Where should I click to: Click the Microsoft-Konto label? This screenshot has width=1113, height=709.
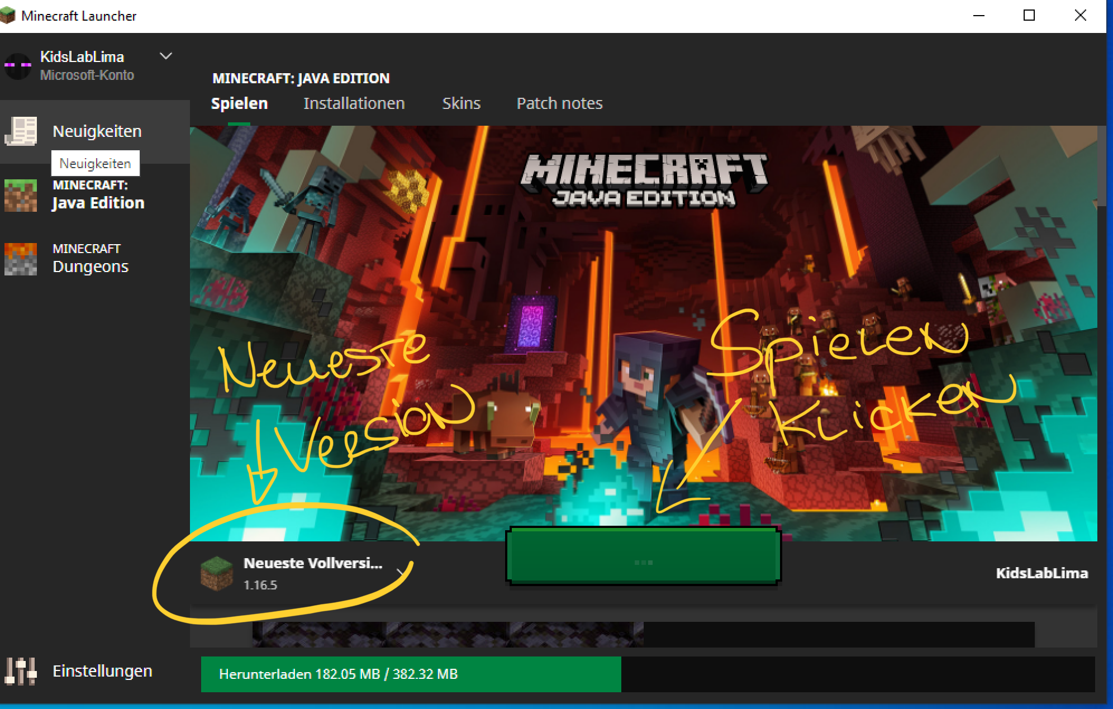[87, 75]
